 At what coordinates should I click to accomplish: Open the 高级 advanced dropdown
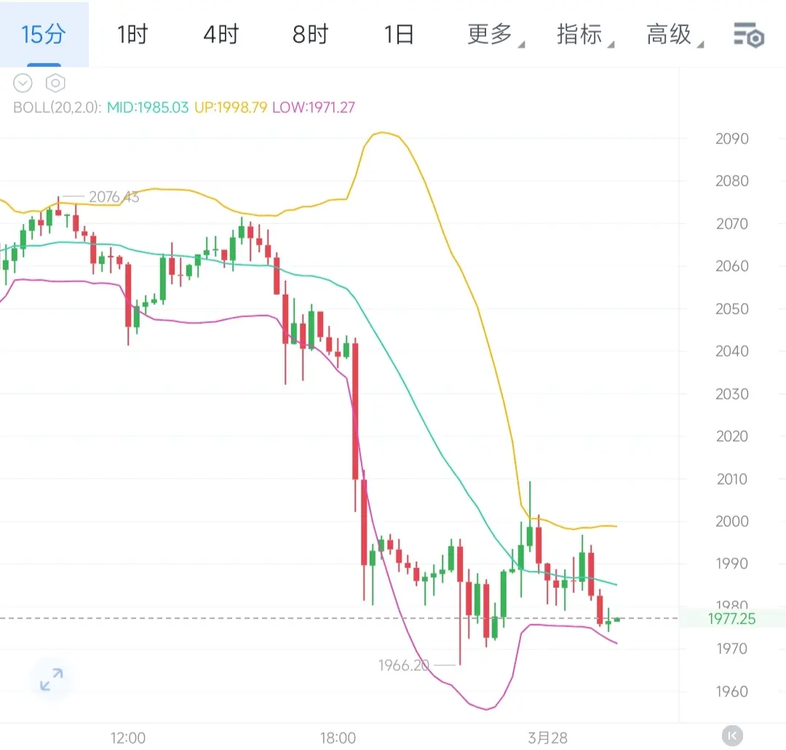(x=674, y=35)
